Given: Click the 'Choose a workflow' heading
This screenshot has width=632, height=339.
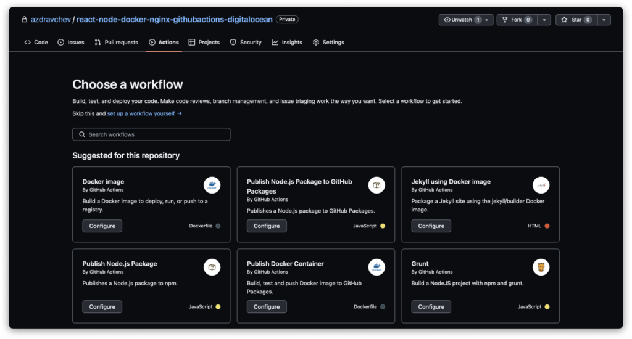Looking at the screenshot, I should 128,84.
